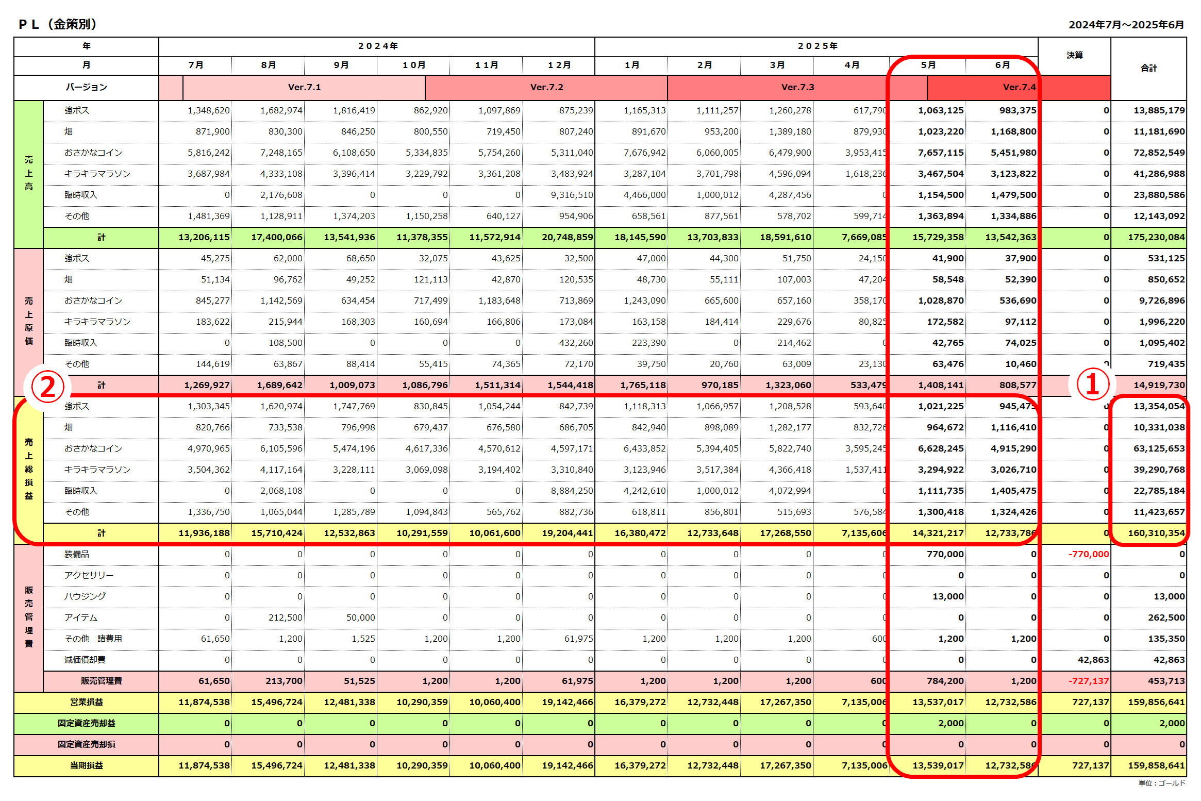Click the Ver.7.3 version band
The image size is (1201, 801).
tap(797, 87)
